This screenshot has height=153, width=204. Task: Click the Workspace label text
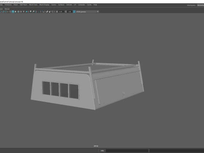click(191, 5)
